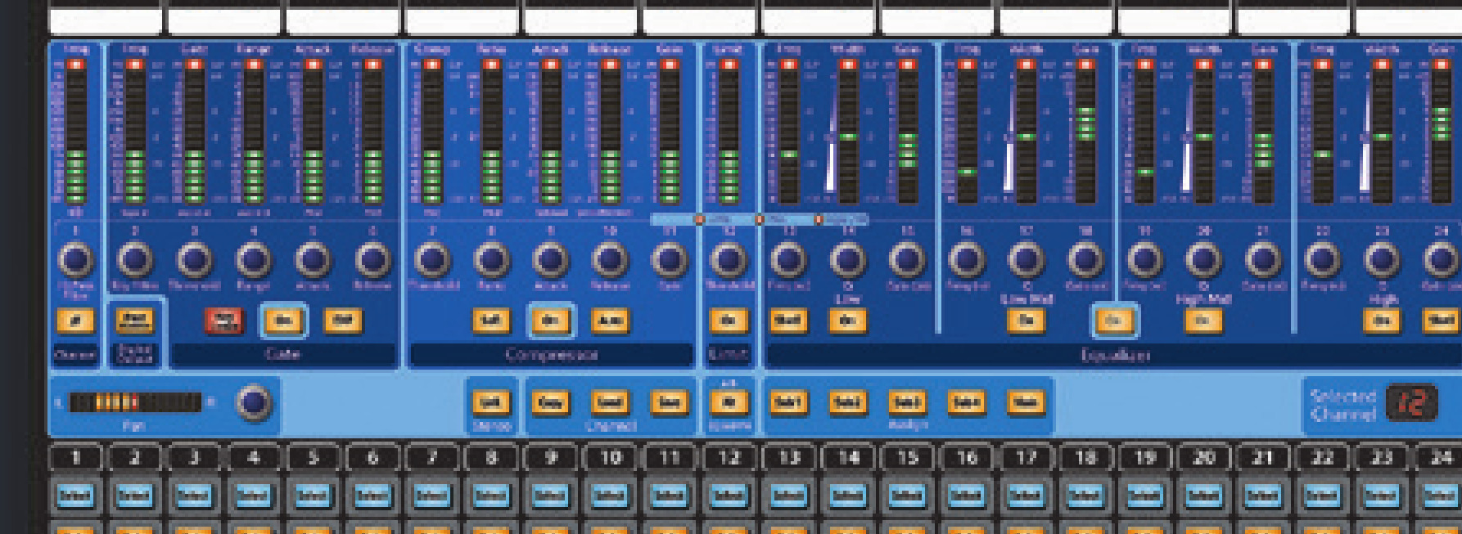Click knob 6 Gate Release

[x=372, y=260]
